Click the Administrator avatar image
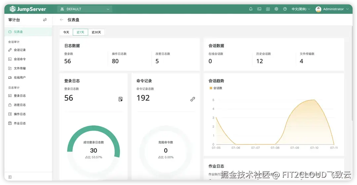 pyautogui.click(x=318, y=9)
